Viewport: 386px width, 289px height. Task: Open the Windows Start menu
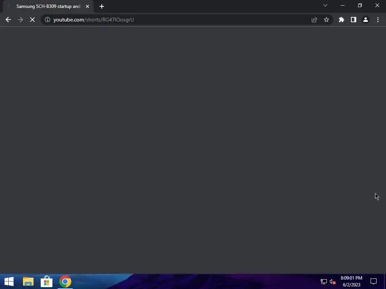click(x=9, y=281)
